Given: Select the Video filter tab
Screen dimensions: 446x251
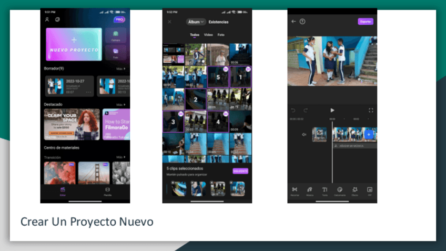Looking at the screenshot, I should pos(208,35).
